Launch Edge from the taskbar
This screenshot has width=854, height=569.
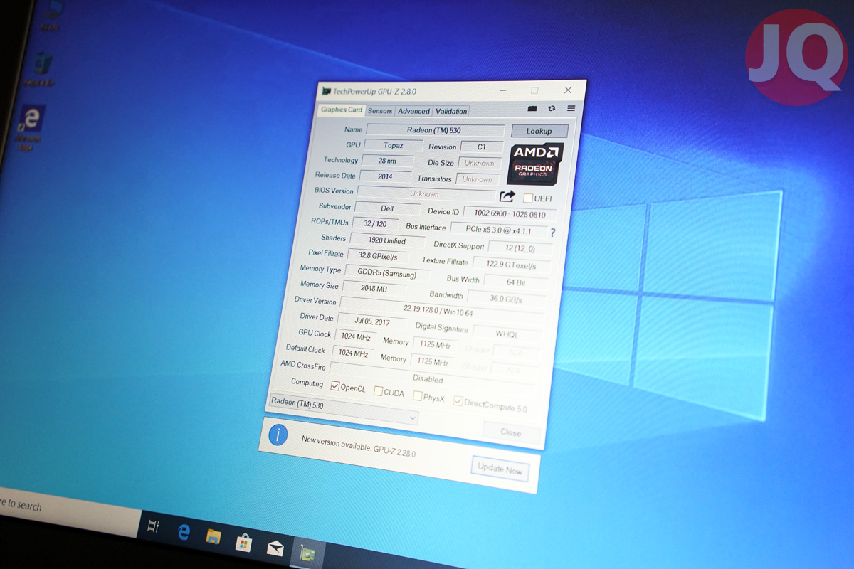point(184,531)
